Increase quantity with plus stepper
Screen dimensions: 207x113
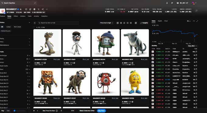click(x=37, y=111)
